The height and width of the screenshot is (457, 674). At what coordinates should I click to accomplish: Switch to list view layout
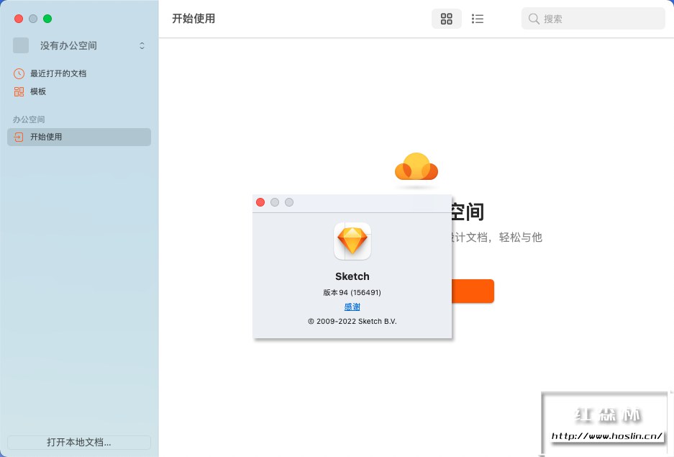tap(477, 19)
